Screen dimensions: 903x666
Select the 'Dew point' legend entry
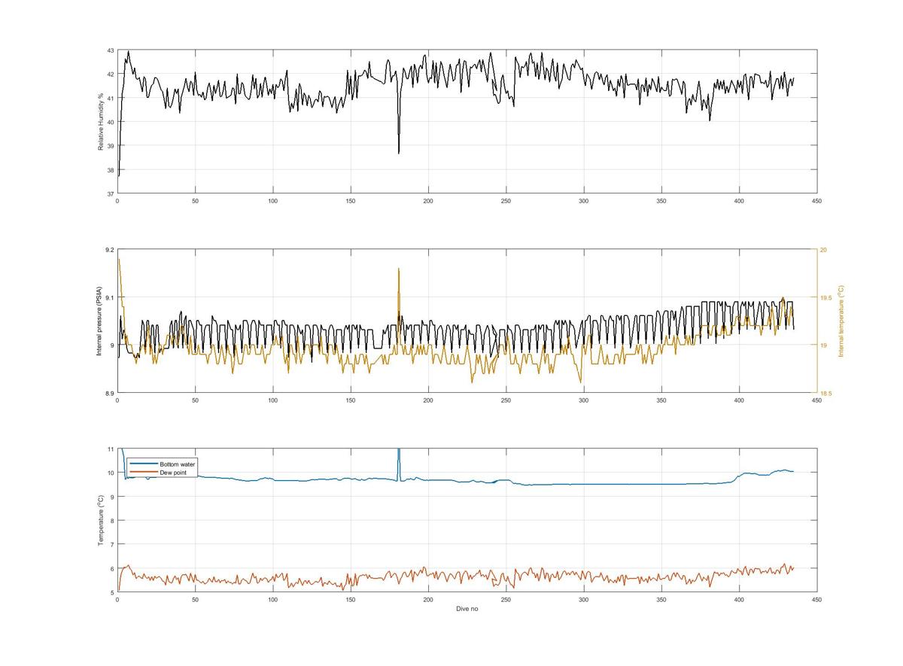tap(173, 472)
